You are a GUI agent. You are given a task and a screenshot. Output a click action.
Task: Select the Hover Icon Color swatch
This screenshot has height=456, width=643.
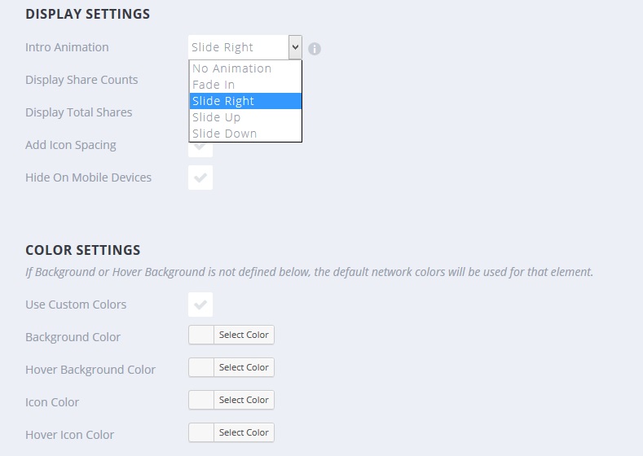201,432
